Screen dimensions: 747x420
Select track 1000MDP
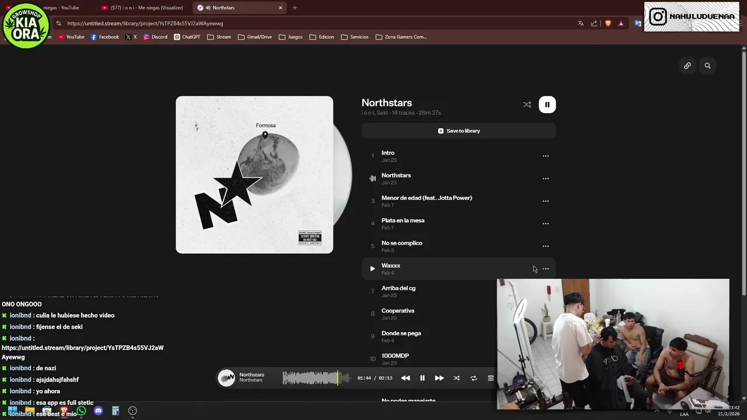(429, 359)
